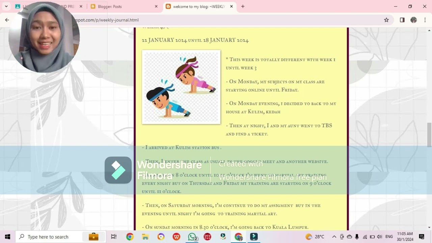
Task: Click the page vertical scrollbar thumb
Action: tap(429, 135)
